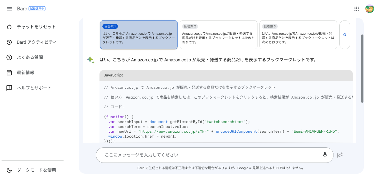This screenshot has height=180, width=379.
Task: Click the send message icon
Action: [x=340, y=155]
